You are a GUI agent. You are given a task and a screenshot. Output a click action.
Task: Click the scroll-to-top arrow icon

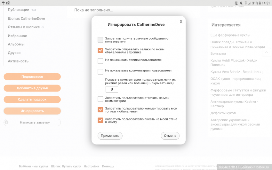point(266,52)
